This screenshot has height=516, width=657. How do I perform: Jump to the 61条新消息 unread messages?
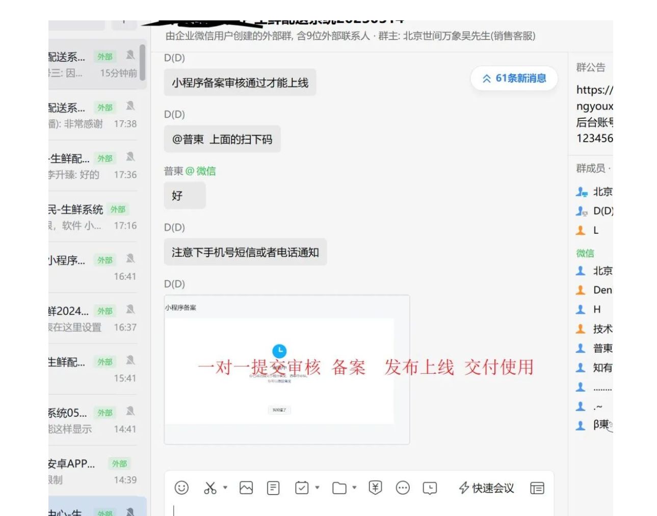coord(514,78)
